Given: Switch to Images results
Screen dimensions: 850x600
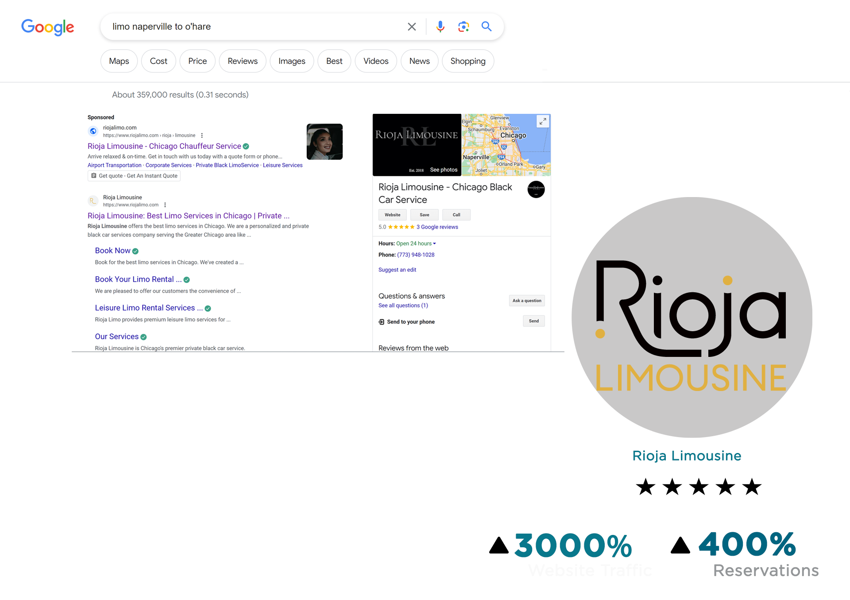Looking at the screenshot, I should point(292,61).
